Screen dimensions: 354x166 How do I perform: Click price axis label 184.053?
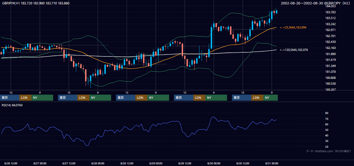(330, 6)
